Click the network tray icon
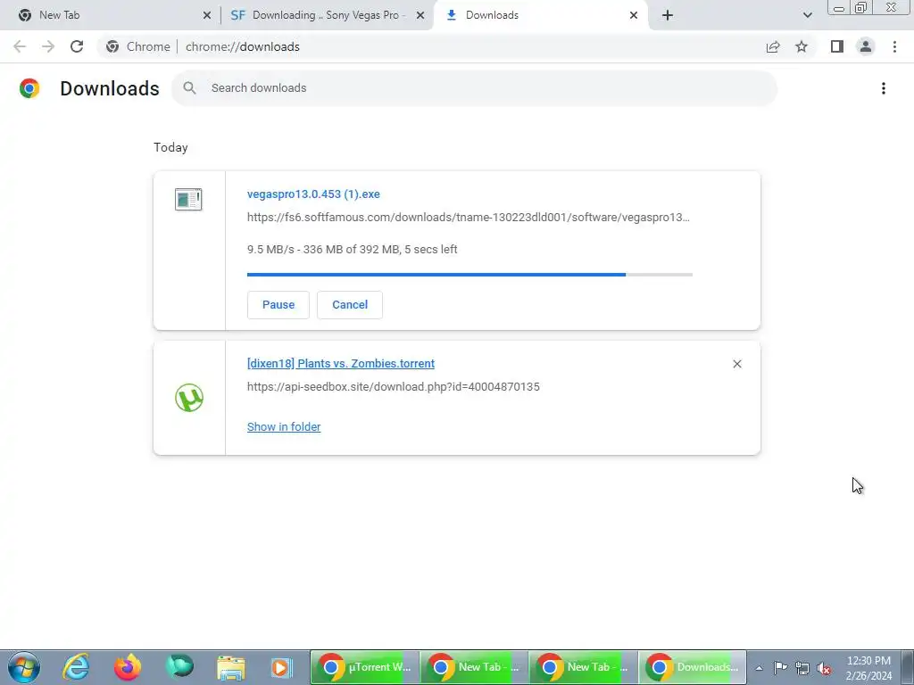 tap(802, 668)
